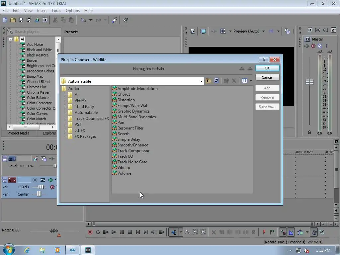
Task: Open preview device dropdown next to split screen
Action: click(x=230, y=31)
